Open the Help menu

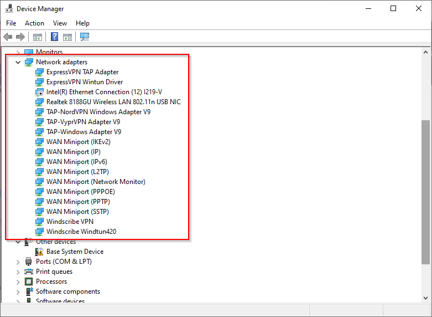[82, 23]
